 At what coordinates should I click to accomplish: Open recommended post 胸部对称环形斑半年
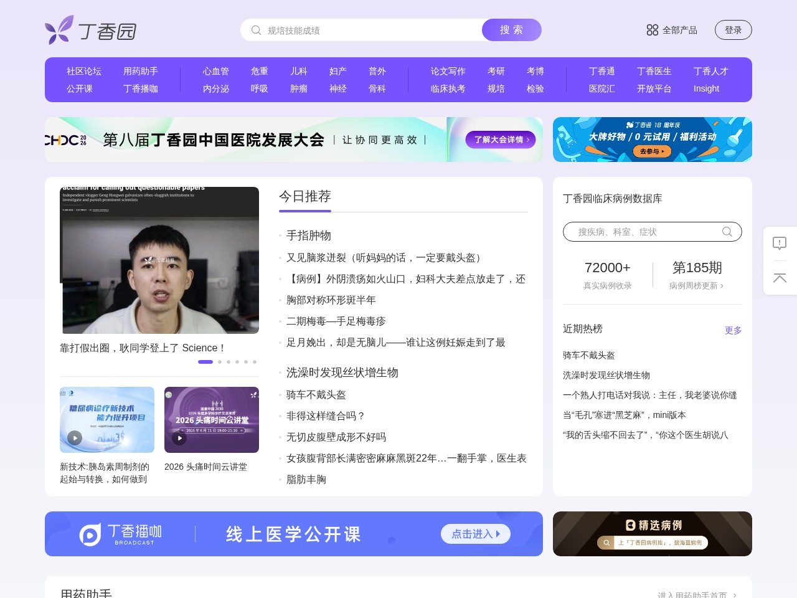331,300
